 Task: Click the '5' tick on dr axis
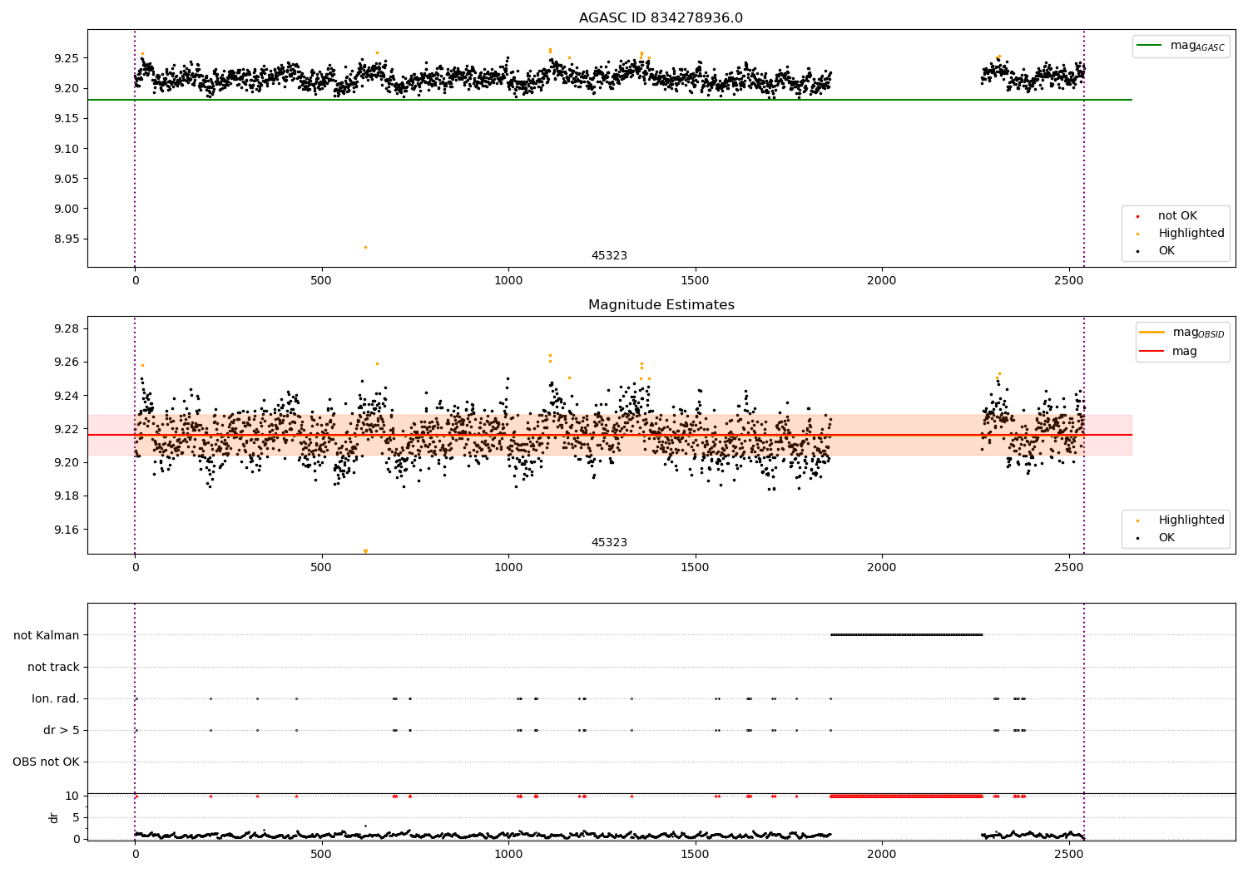click(x=76, y=817)
